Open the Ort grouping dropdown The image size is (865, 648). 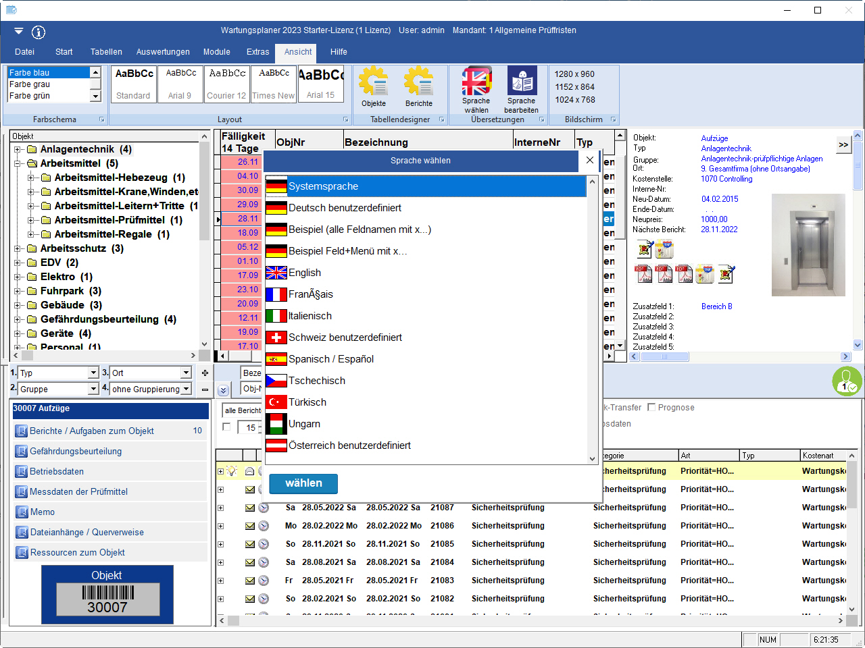tap(186, 373)
